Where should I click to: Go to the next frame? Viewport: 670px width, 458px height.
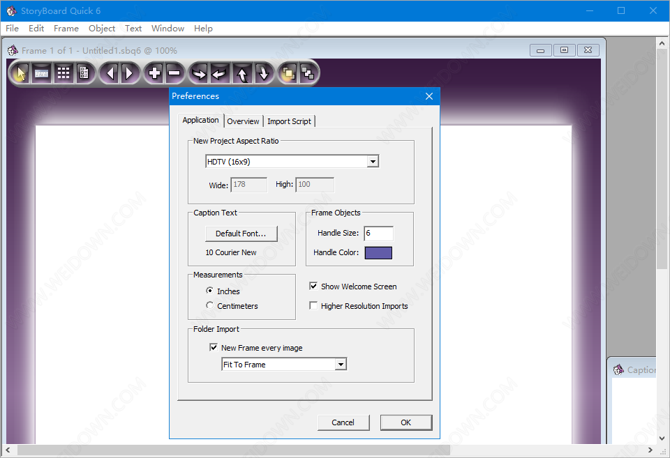pos(128,72)
